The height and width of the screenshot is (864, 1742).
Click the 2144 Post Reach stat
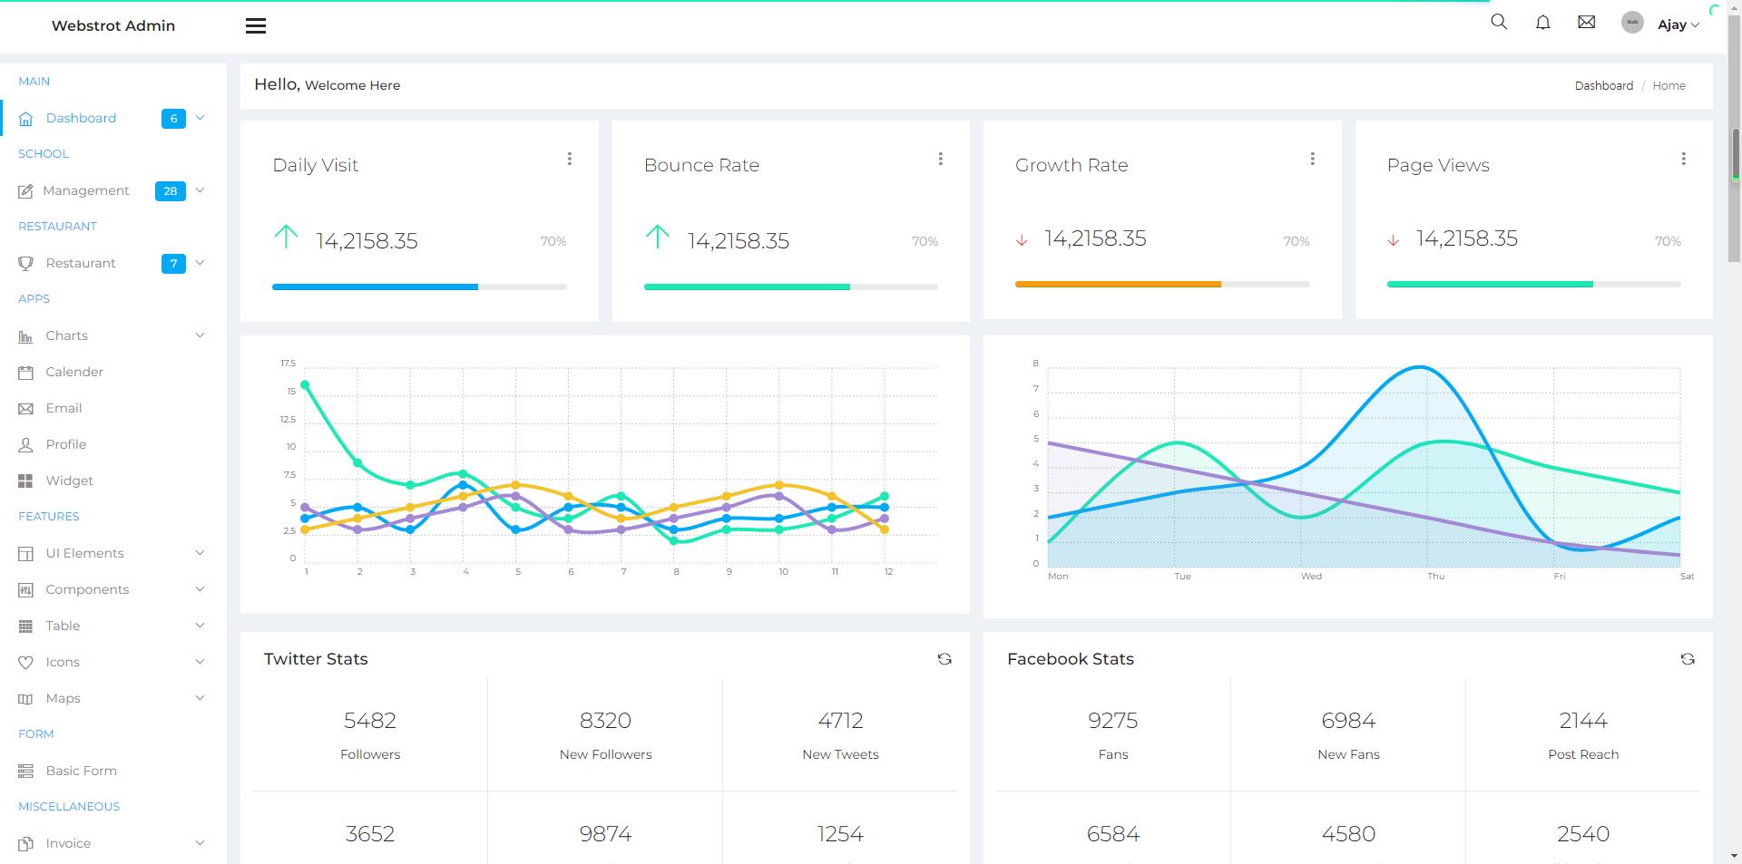coord(1583,735)
